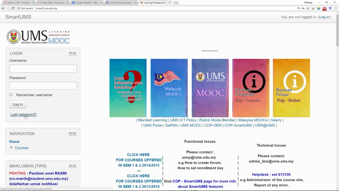This screenshot has width=339, height=191.
Task: Hide the MAKLUMAN (TIPS) block with minus icon
Action: (x=70, y=167)
